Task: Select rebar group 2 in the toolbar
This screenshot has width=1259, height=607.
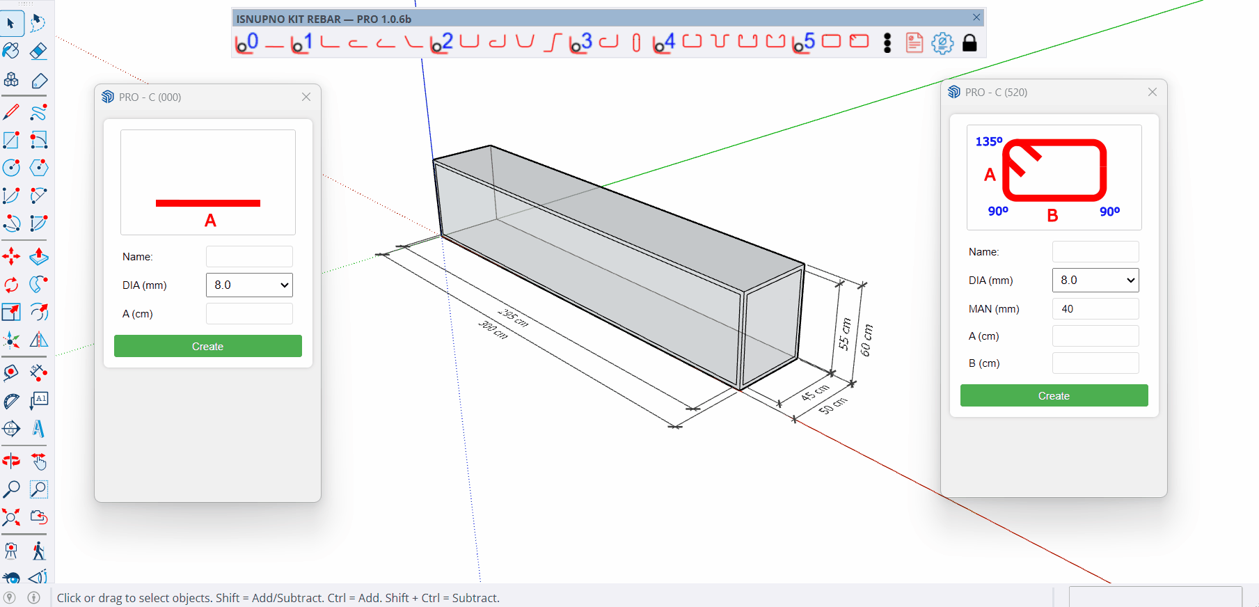Action: pos(442,43)
